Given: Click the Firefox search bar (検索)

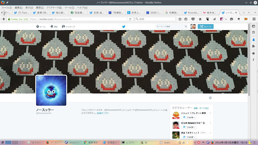Looking at the screenshot, I should click(x=155, y=19).
